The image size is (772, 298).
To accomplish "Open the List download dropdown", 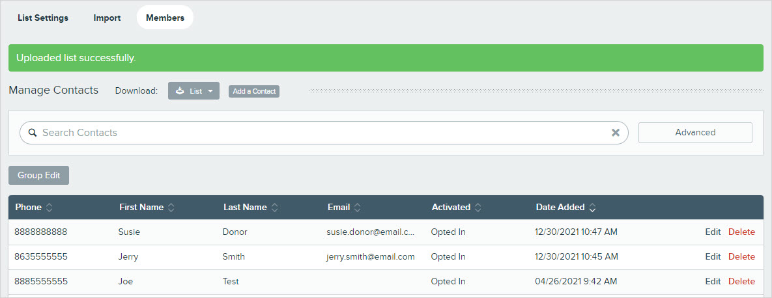I will (193, 91).
